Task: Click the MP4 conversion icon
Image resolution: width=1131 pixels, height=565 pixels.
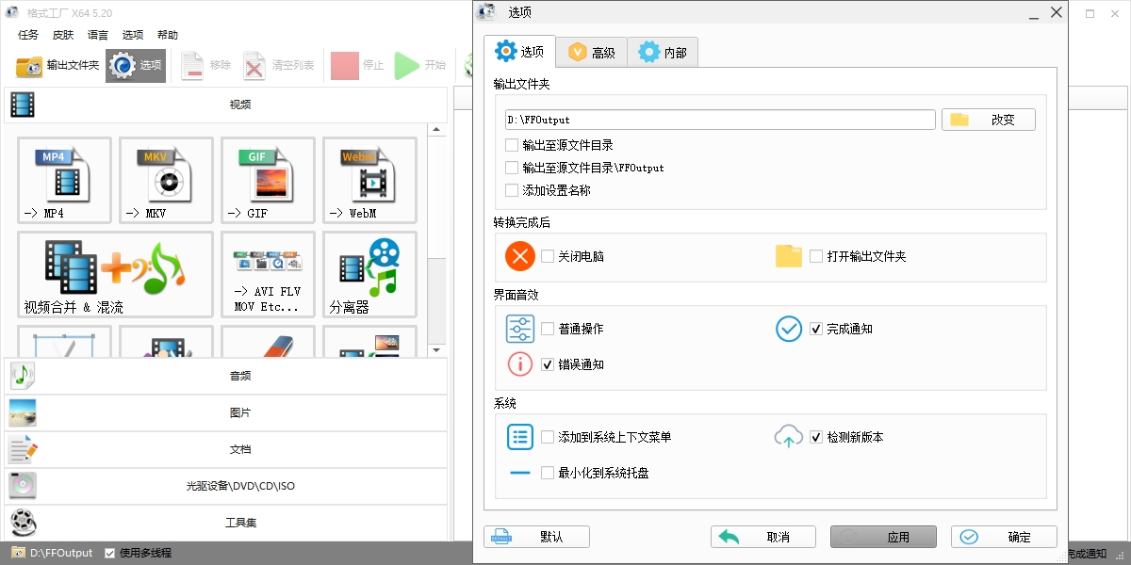Action: pos(64,180)
